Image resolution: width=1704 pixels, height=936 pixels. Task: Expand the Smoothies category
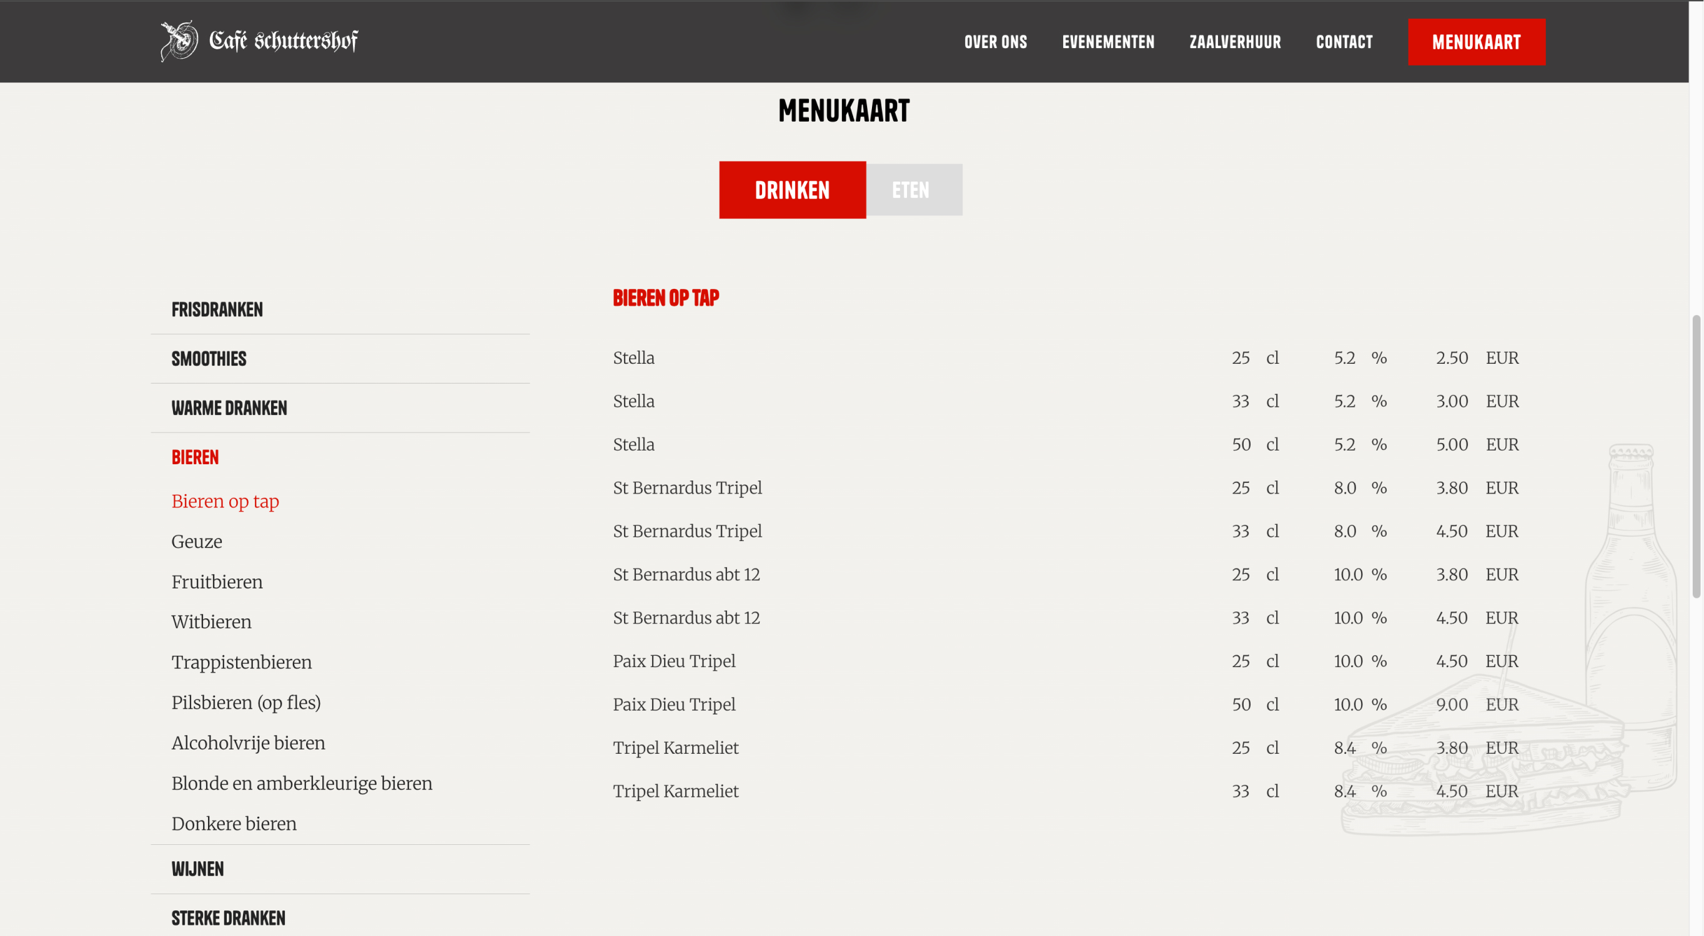(209, 359)
